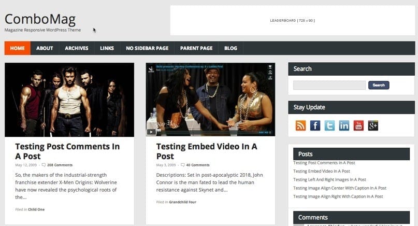Open the Archives menu item
Viewport: 418px width, 226px height.
77,48
